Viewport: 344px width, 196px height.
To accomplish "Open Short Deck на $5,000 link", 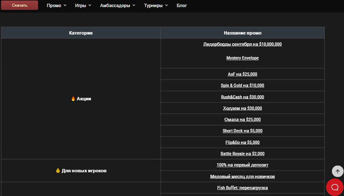I will click(242, 131).
